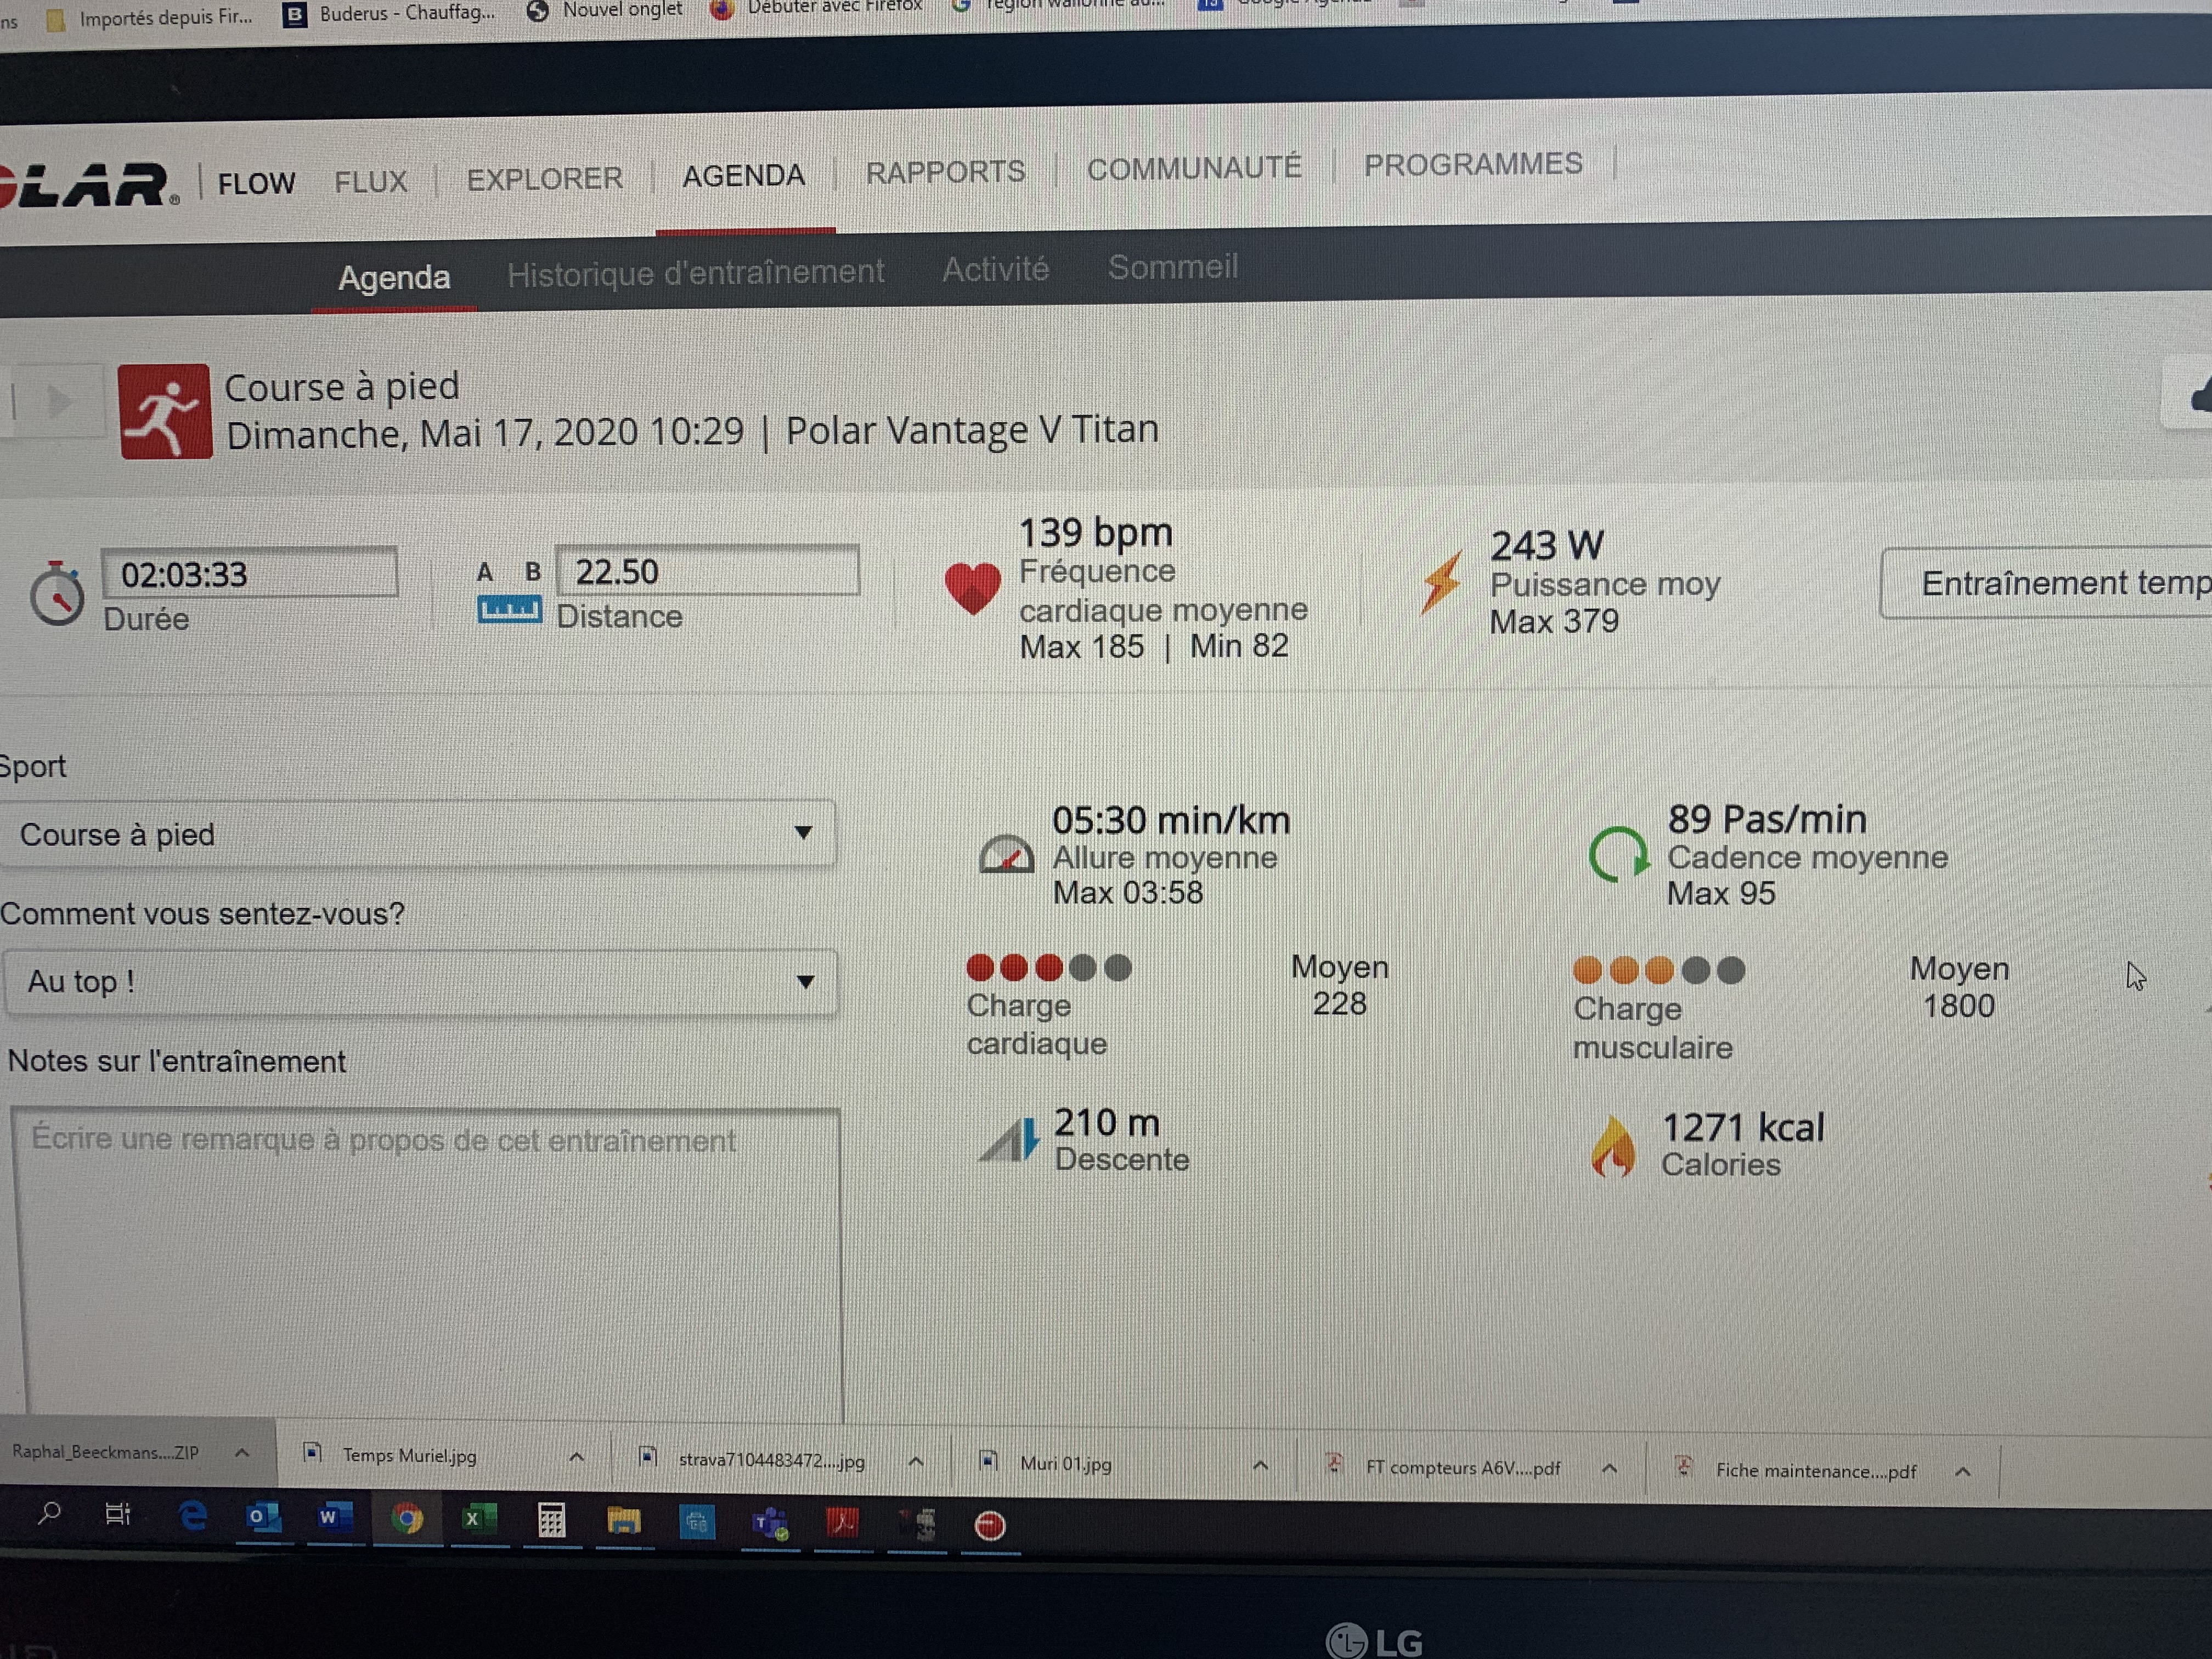Expand strava jpg download chevron
Screen dimensions: 2212x1659
click(x=915, y=1461)
